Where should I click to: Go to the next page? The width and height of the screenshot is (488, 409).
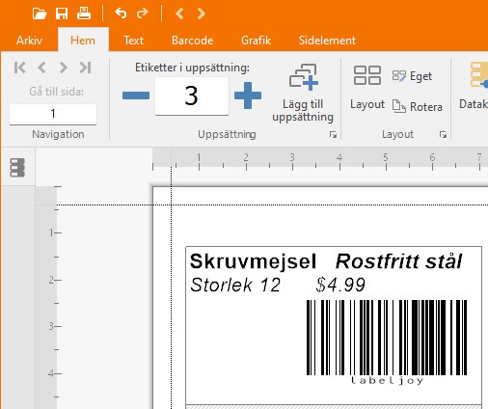pos(64,68)
